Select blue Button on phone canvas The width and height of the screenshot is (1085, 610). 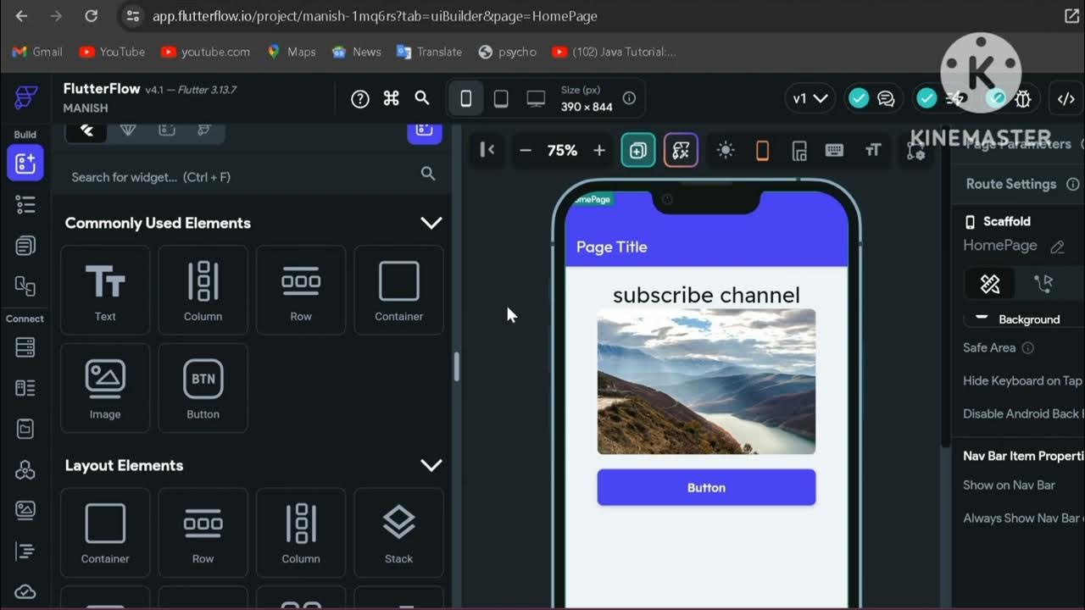pyautogui.click(x=706, y=487)
